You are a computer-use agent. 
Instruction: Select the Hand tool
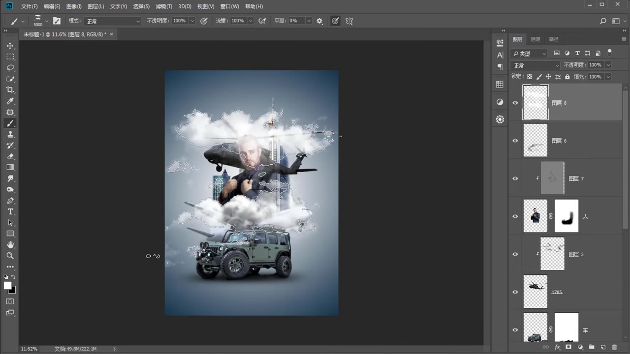[x=10, y=245]
